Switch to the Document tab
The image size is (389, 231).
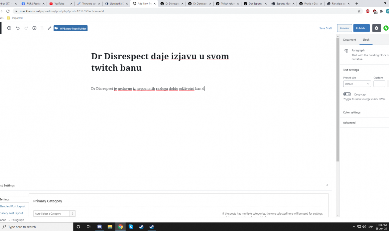[349, 40]
